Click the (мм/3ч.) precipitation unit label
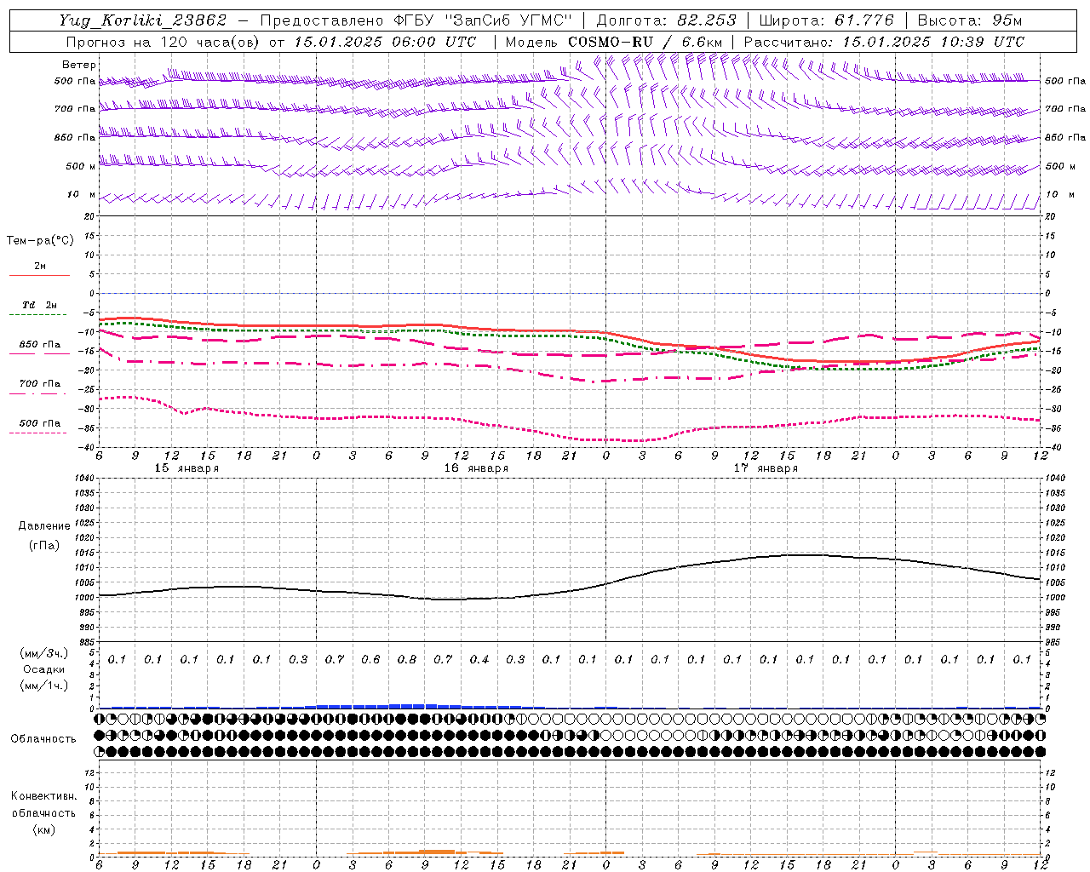Viewport: 1090px width, 872px height. (44, 653)
